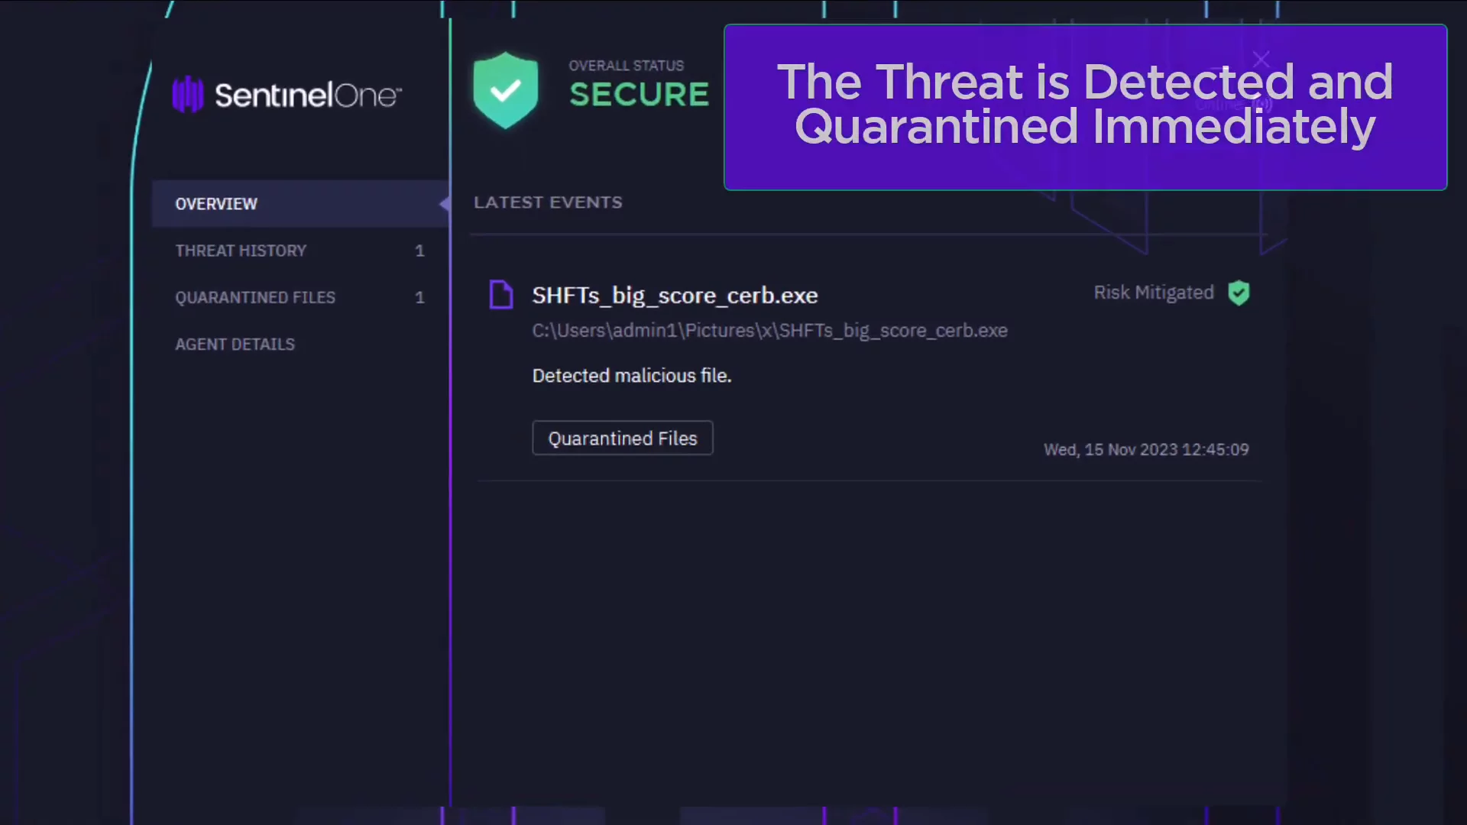Open Threat History in the sidebar
The width and height of the screenshot is (1467, 825).
pyautogui.click(x=241, y=251)
